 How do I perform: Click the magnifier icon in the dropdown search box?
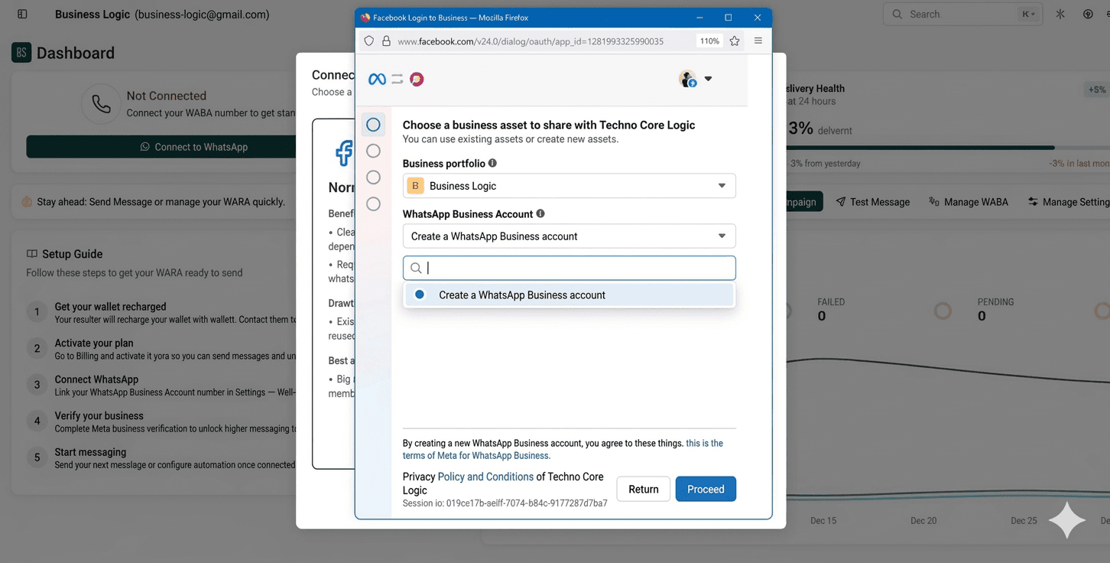coord(416,268)
